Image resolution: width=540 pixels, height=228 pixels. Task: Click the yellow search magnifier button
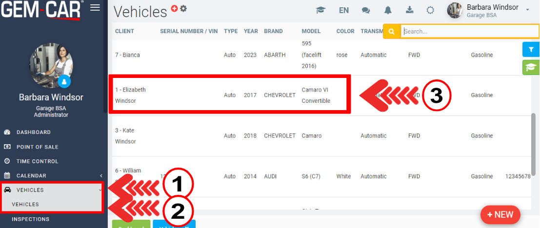[x=392, y=31]
